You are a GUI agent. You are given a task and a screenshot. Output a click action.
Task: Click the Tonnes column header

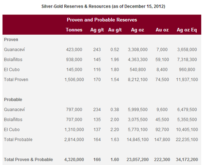[x=74, y=30]
